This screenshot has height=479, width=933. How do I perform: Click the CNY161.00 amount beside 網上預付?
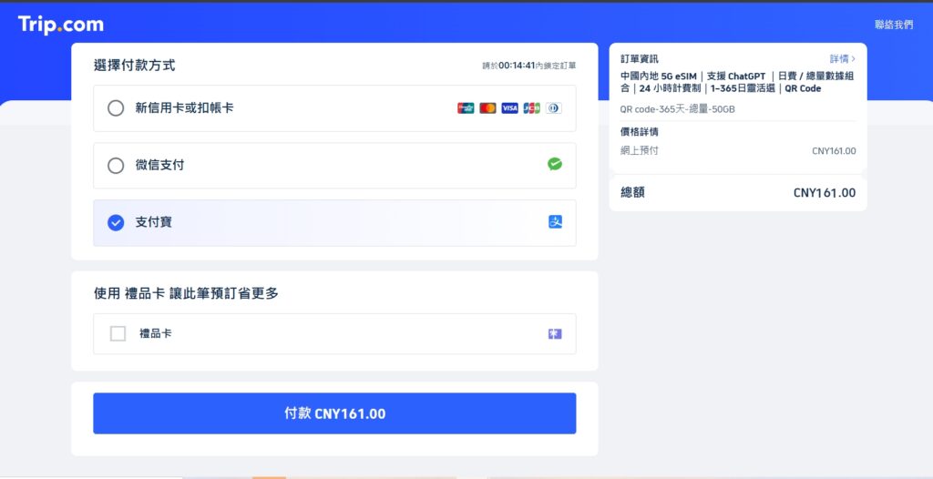(x=834, y=151)
